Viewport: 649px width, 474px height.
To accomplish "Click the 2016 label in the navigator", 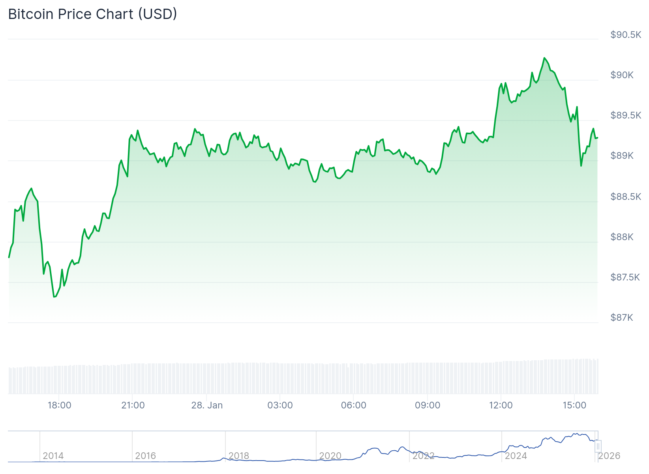I will 146,456.
